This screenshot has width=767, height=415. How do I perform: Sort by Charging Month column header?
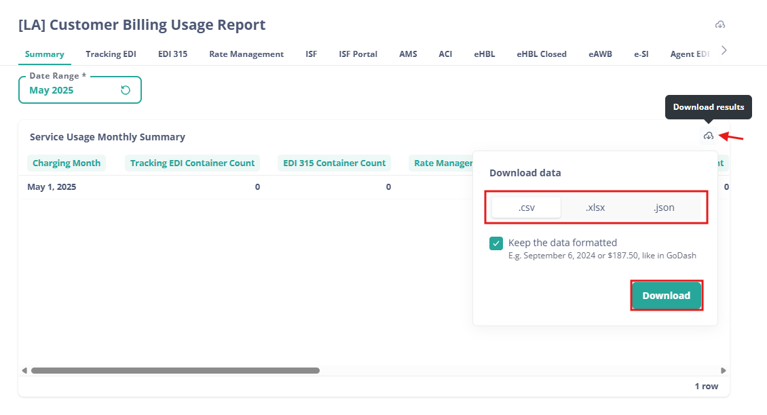67,163
